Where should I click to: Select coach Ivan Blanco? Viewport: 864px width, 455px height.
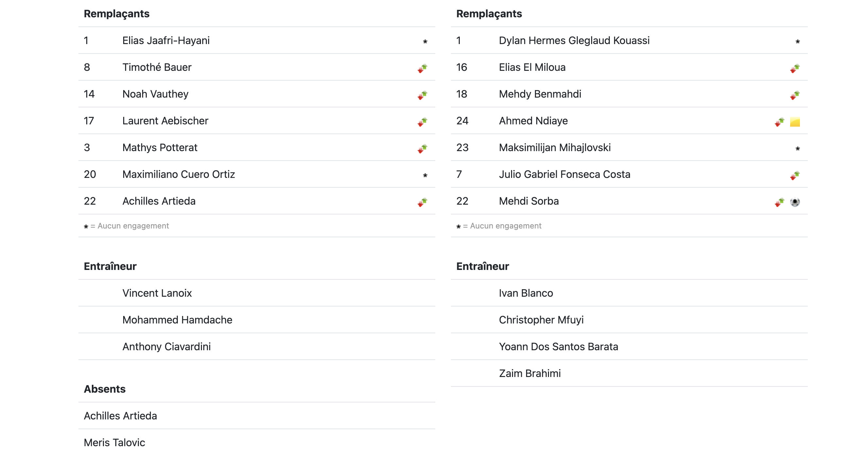pos(525,293)
